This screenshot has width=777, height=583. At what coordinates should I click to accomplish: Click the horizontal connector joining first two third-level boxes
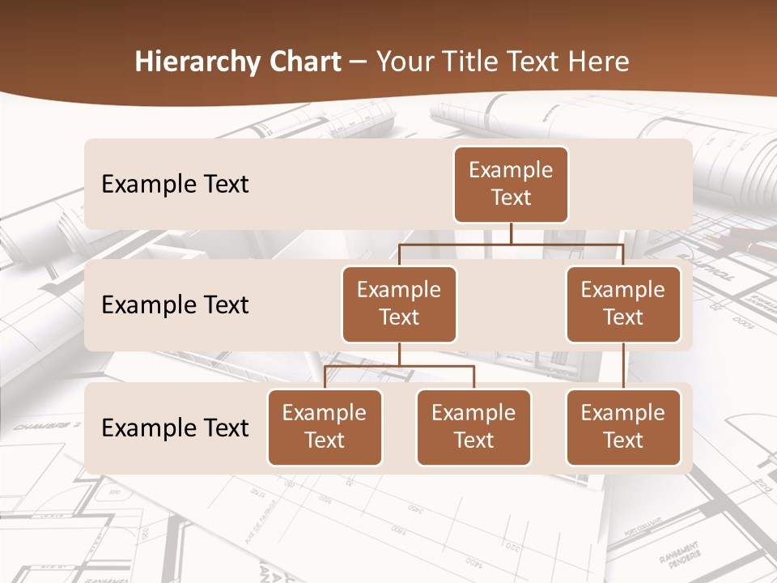click(399, 366)
